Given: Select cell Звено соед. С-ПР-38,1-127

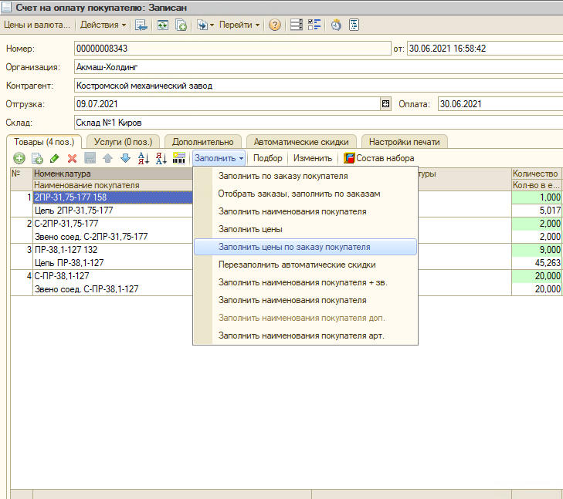Looking at the screenshot, I should [113, 289].
